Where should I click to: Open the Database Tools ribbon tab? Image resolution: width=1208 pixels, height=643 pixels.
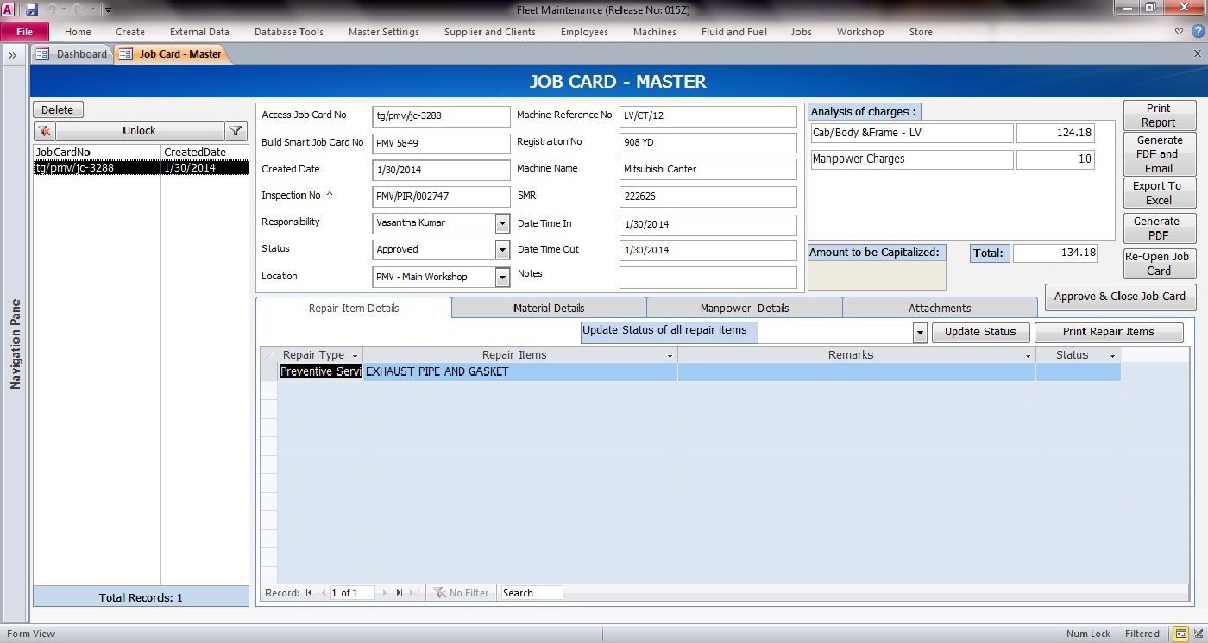tap(289, 32)
